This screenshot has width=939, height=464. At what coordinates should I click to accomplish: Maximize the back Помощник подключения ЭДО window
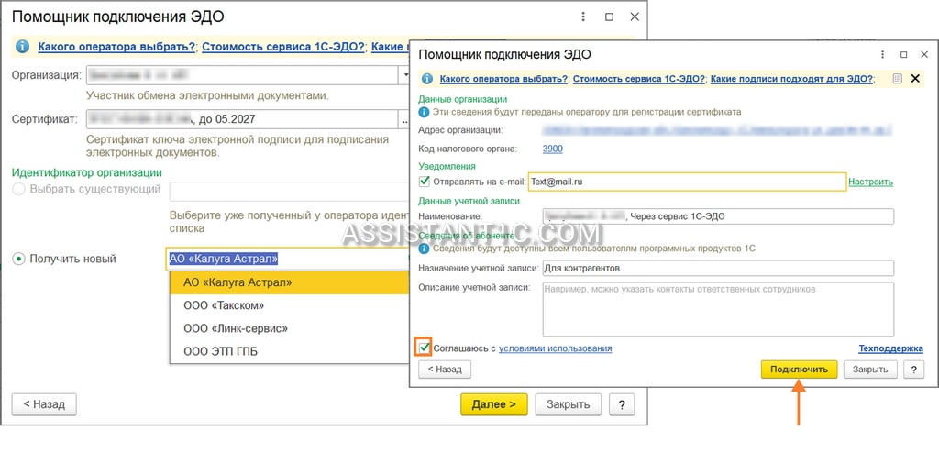tap(609, 17)
